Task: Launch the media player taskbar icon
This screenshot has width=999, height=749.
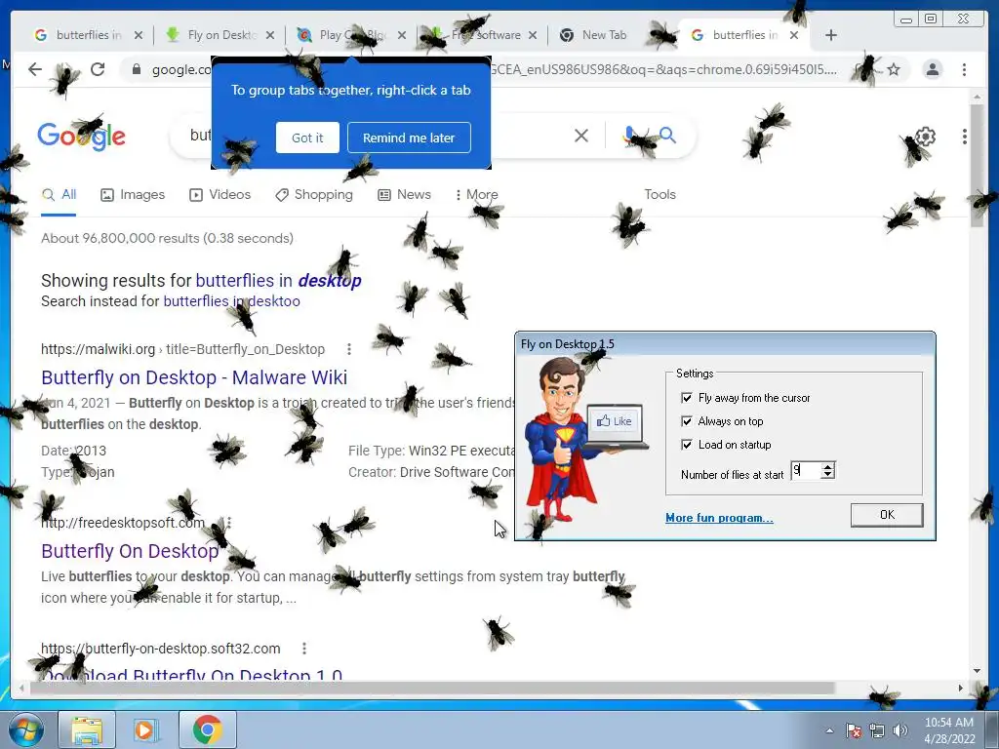Action: point(145,729)
